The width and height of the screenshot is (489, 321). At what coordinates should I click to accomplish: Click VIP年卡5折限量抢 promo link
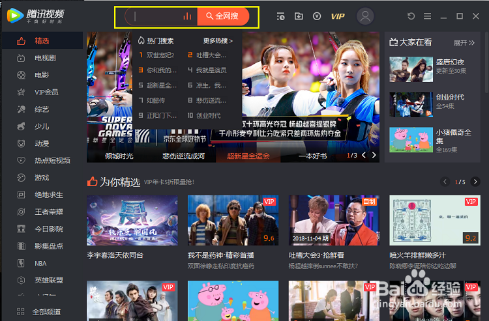point(170,182)
